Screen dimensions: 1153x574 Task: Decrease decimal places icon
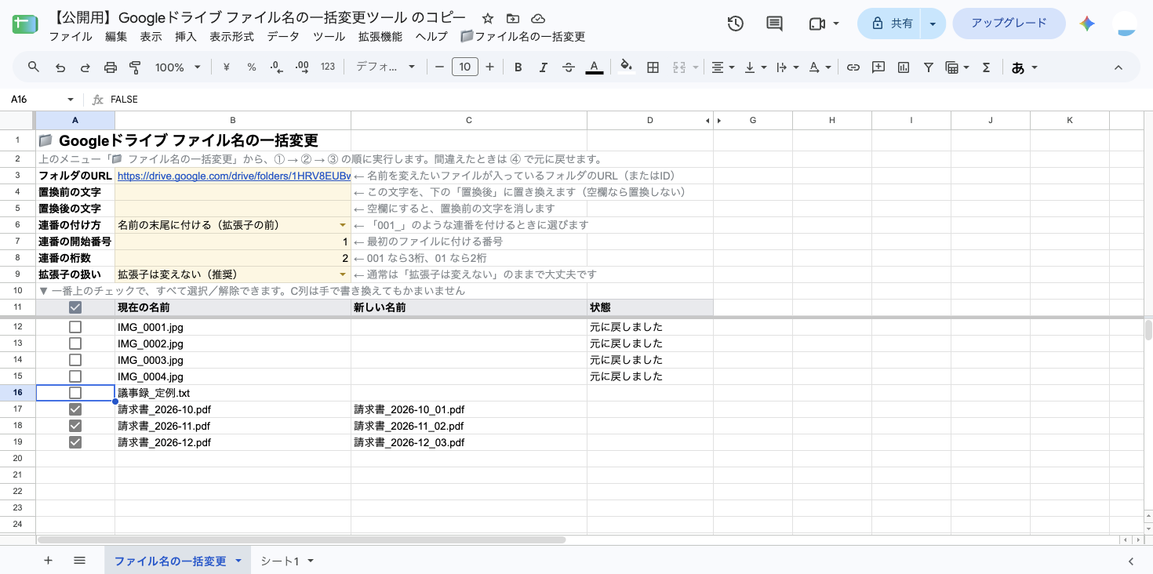click(x=276, y=67)
